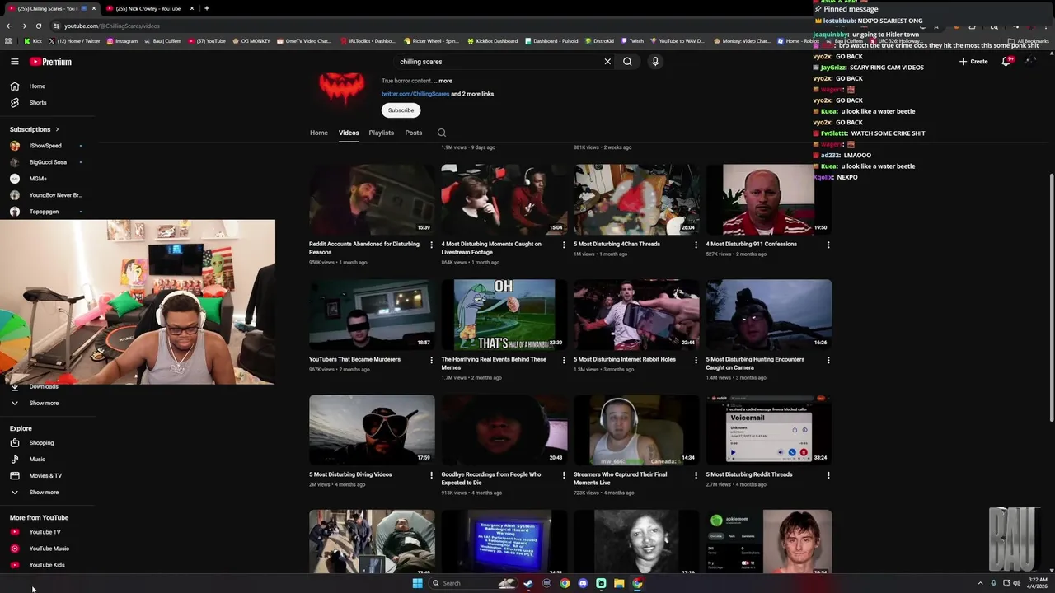Open options for Reddit Accounts Abandoned video

click(431, 245)
